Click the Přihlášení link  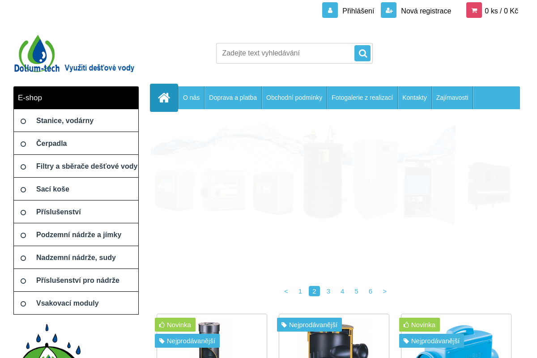[358, 11]
